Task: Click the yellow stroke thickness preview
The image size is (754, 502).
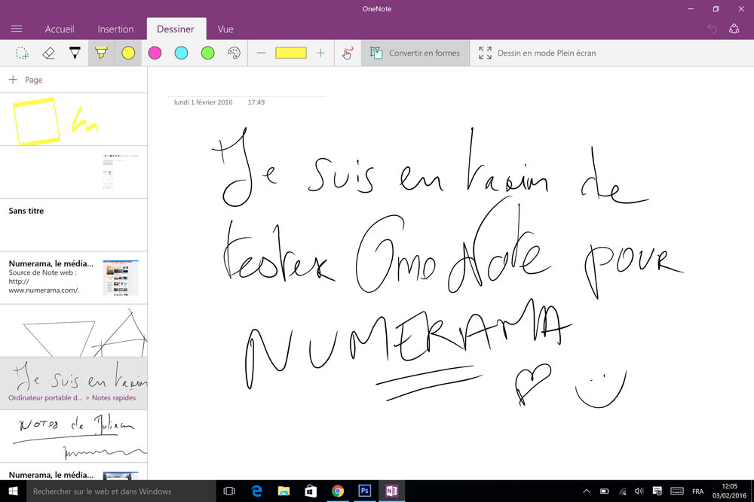Action: [x=291, y=53]
